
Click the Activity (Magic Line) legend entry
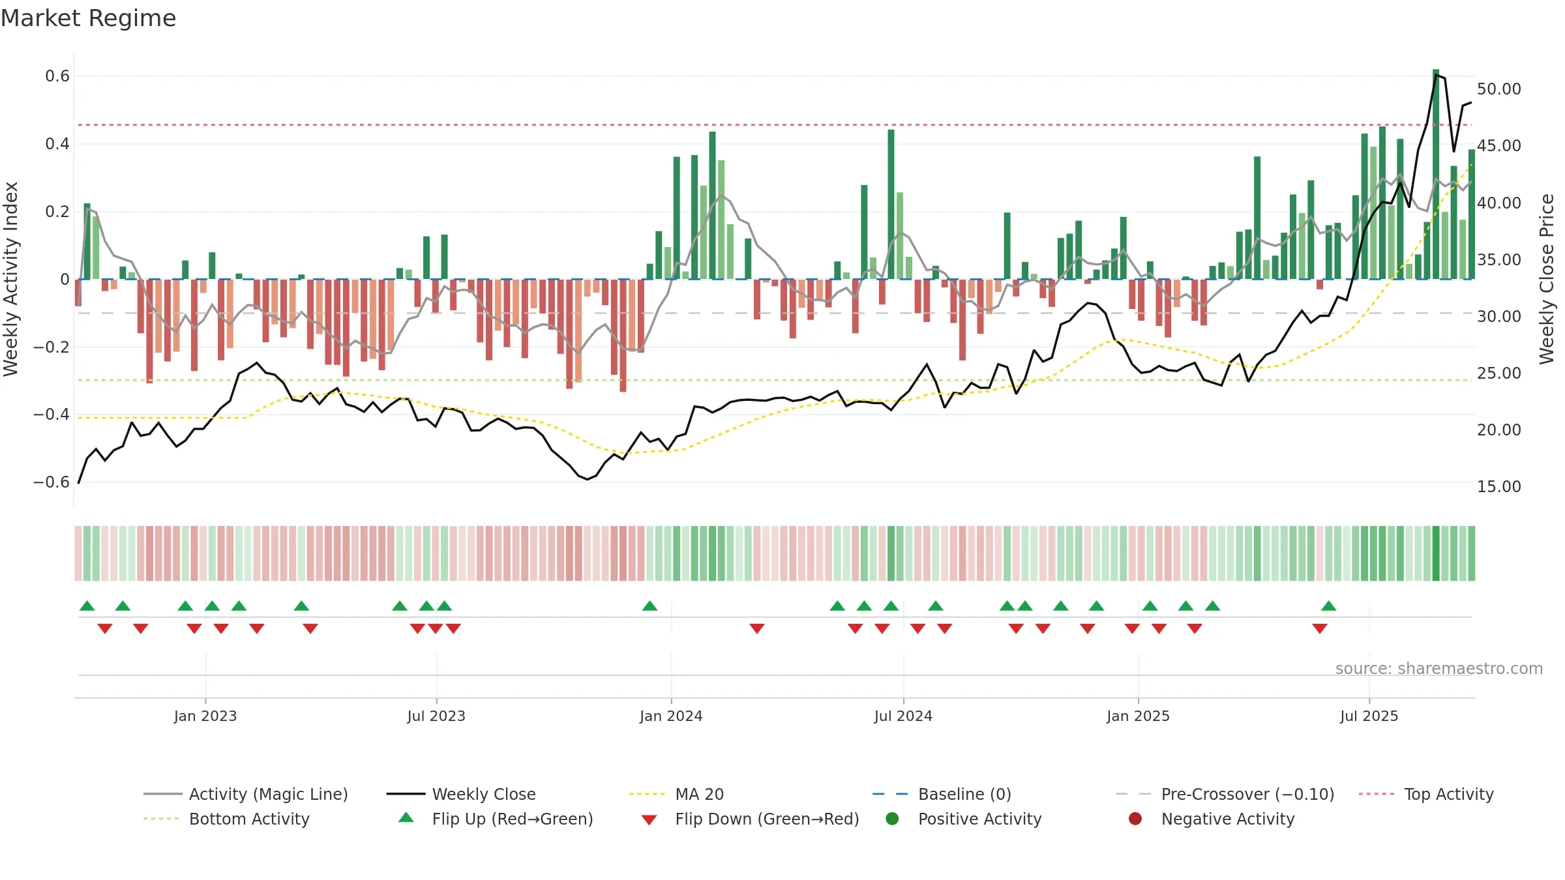pos(245,794)
